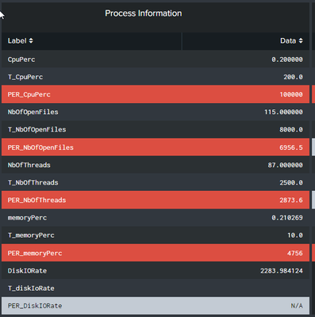
Task: Select the T_CpuPerc label cell
Action: click(x=25, y=77)
